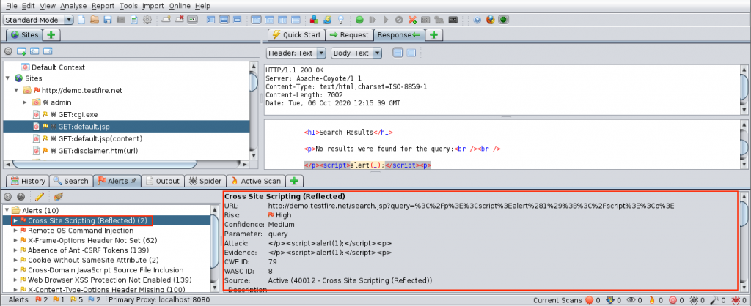The image size is (751, 306).
Task: Open the History tab
Action: tap(27, 182)
